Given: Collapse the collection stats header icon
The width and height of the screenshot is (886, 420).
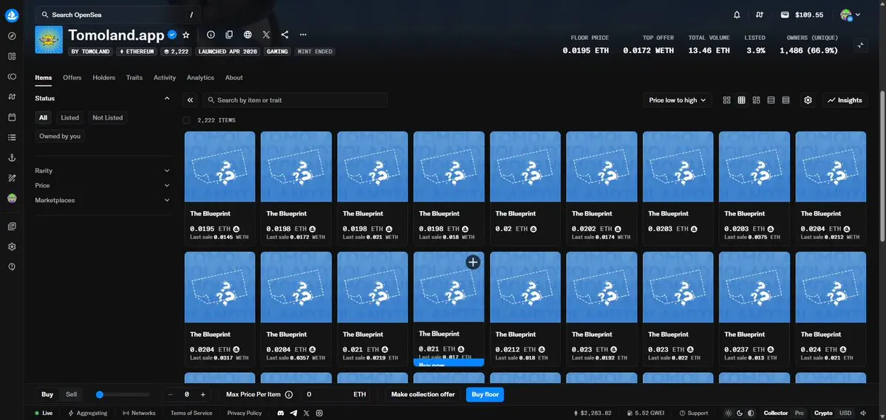Looking at the screenshot, I should pos(861,46).
